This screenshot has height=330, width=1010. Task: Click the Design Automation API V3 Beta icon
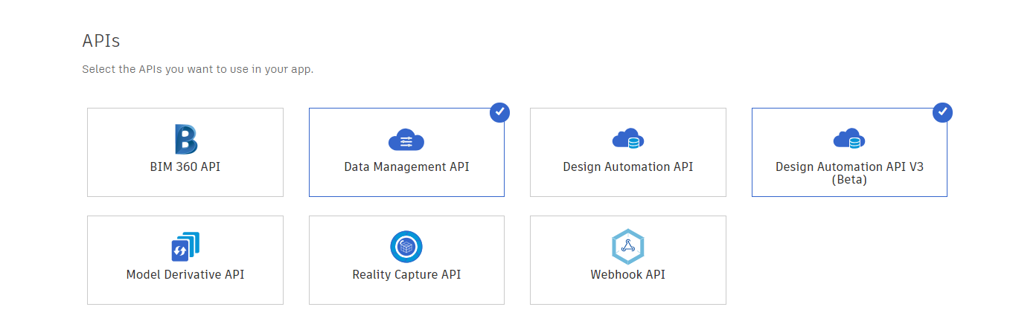click(849, 139)
